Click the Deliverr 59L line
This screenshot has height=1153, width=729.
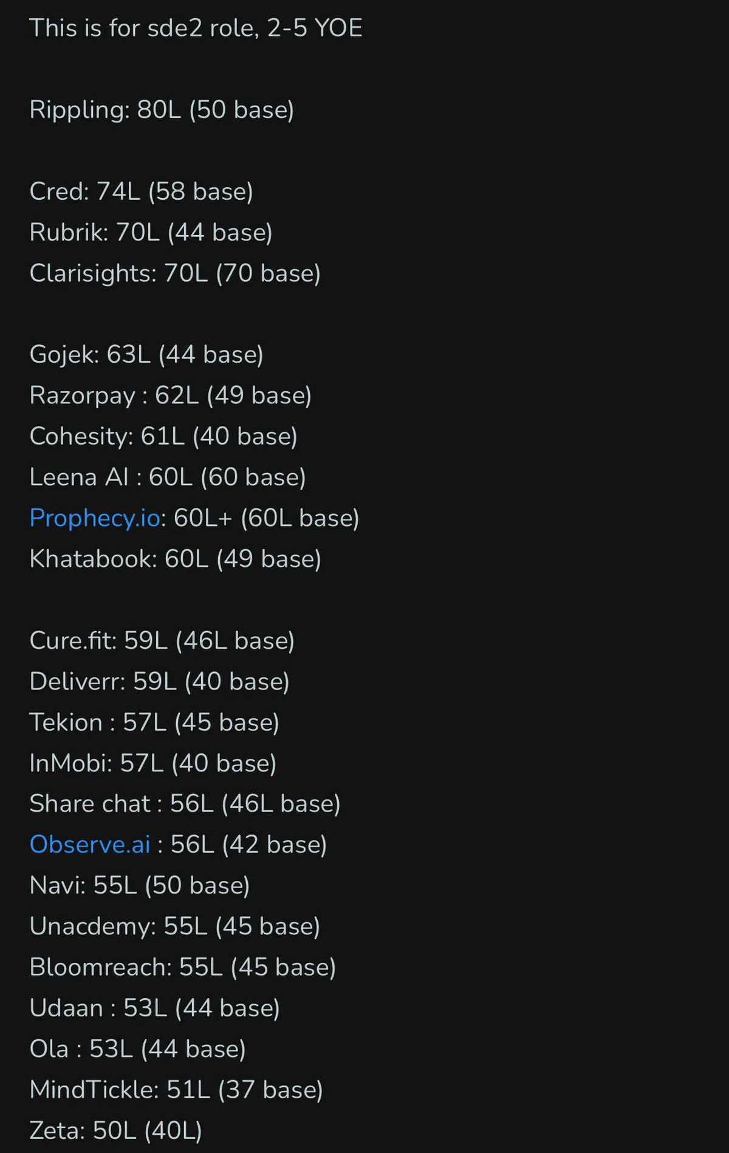[159, 682]
